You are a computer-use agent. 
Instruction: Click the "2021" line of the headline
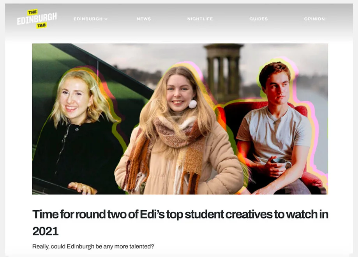click(46, 231)
